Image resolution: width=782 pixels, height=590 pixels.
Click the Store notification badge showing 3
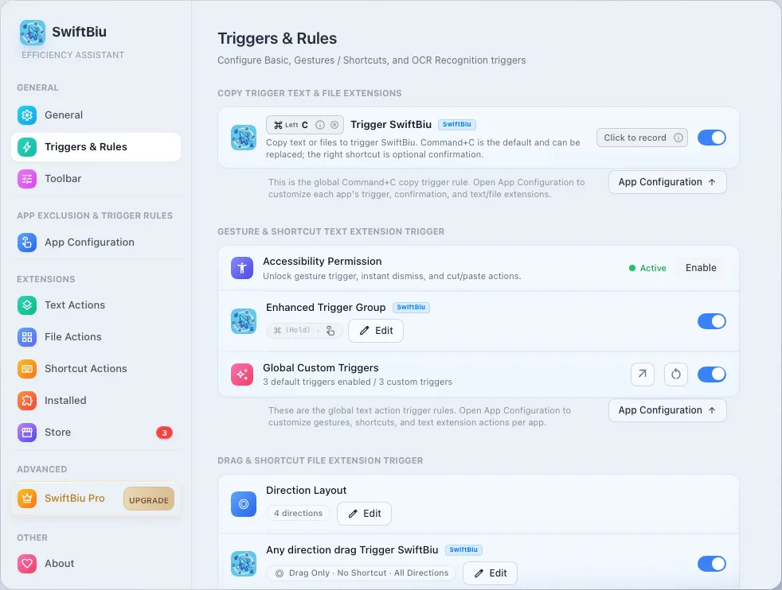pyautogui.click(x=165, y=433)
